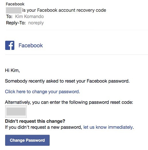This screenshot has height=150, width=148.
Task: Click the Facebook header text beside logo
Action: (31, 45)
